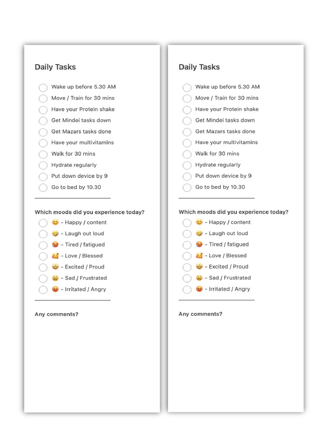332x443 pixels.
Task: Click the Irritated / Angry emoji in right form
Action: (x=199, y=289)
